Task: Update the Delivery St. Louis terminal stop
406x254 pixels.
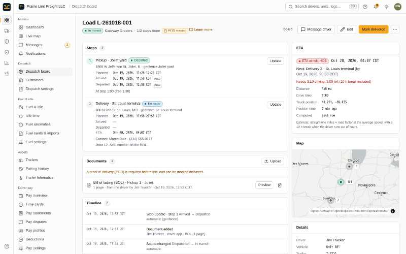Action: 276,105
